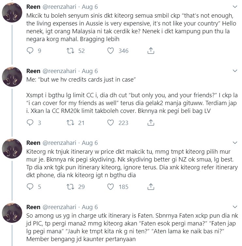Share the credit cards tweet
Image resolution: width=242 pixels, height=246 pixels.
151,122
